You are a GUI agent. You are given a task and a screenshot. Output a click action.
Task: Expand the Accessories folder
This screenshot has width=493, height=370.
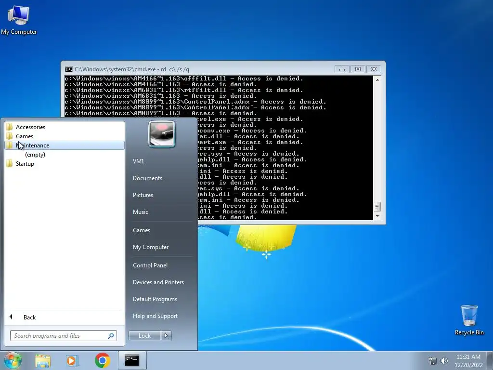click(x=65, y=127)
